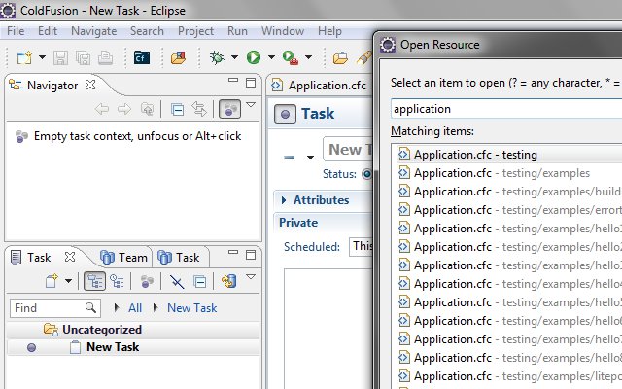
Task: Open the Project menu
Action: (x=195, y=31)
